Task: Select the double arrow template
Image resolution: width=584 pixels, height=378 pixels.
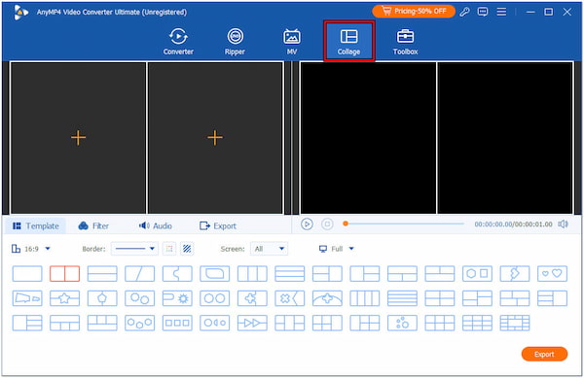Action: (x=252, y=323)
